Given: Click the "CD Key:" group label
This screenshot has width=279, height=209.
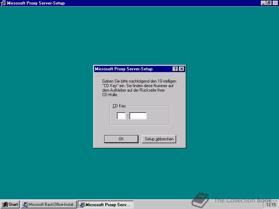Looking at the screenshot, I should pos(119,106).
